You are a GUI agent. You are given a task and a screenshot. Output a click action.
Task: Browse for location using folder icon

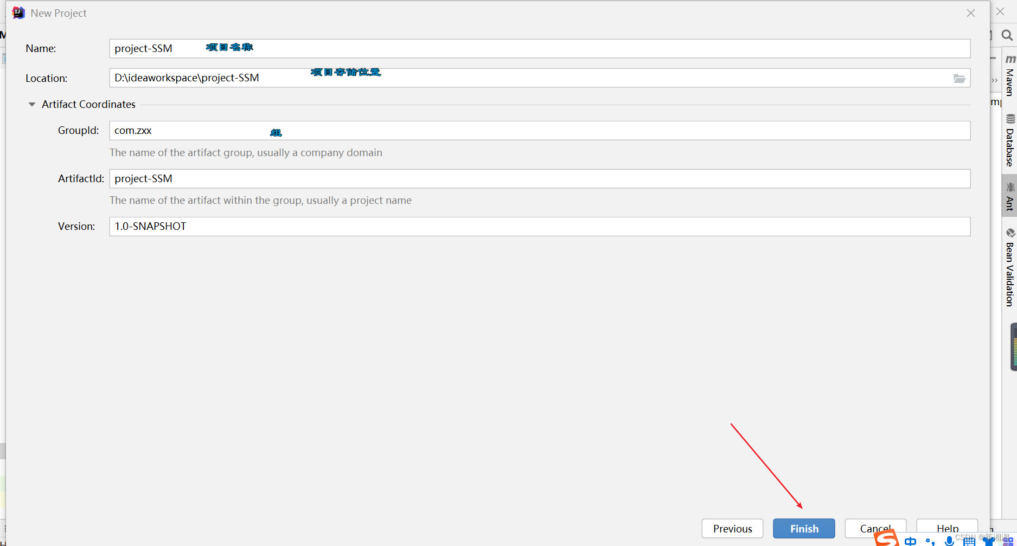(959, 79)
